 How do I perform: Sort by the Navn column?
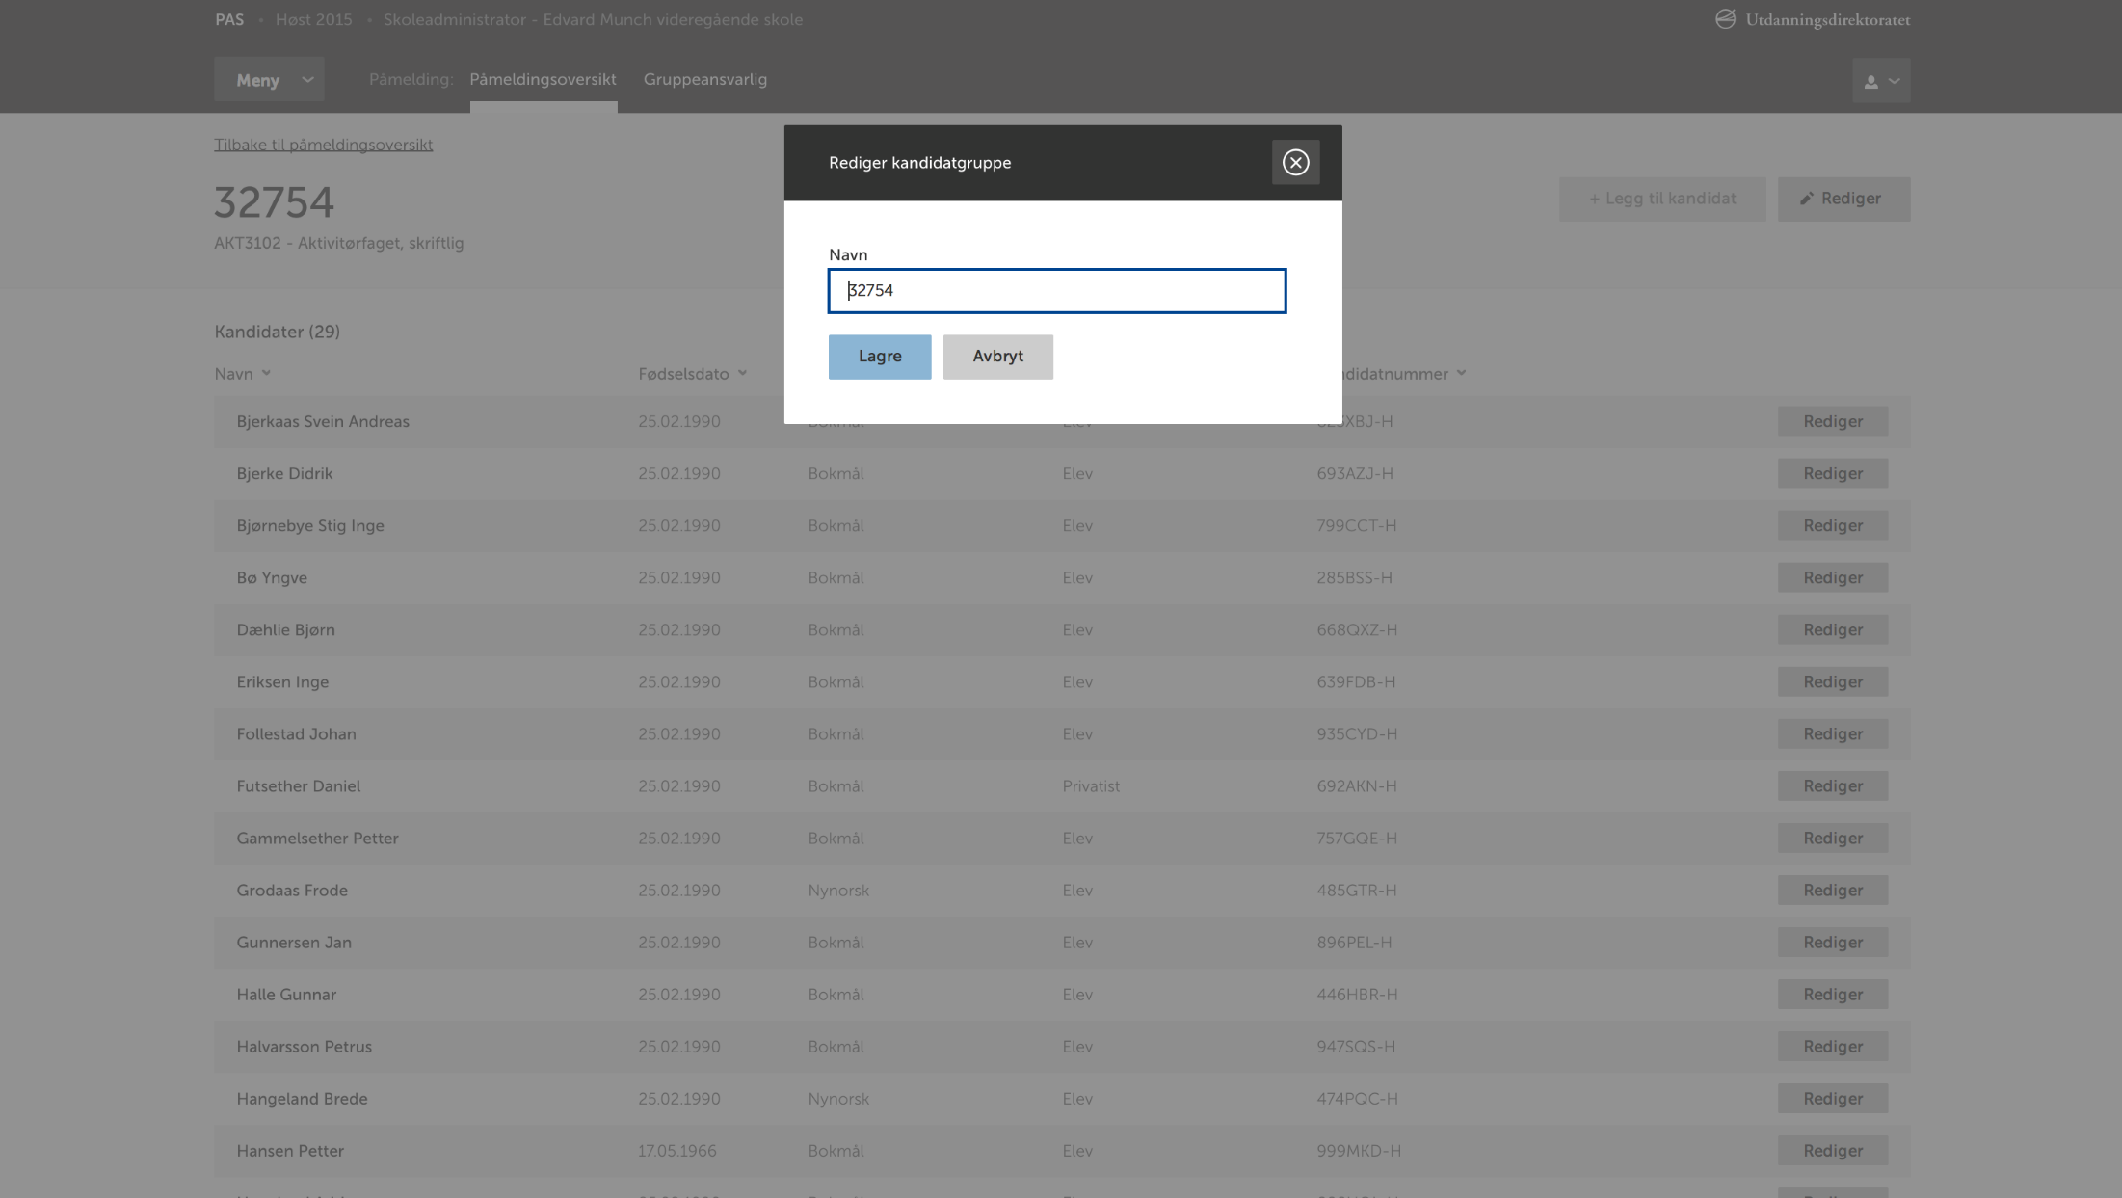click(x=242, y=374)
